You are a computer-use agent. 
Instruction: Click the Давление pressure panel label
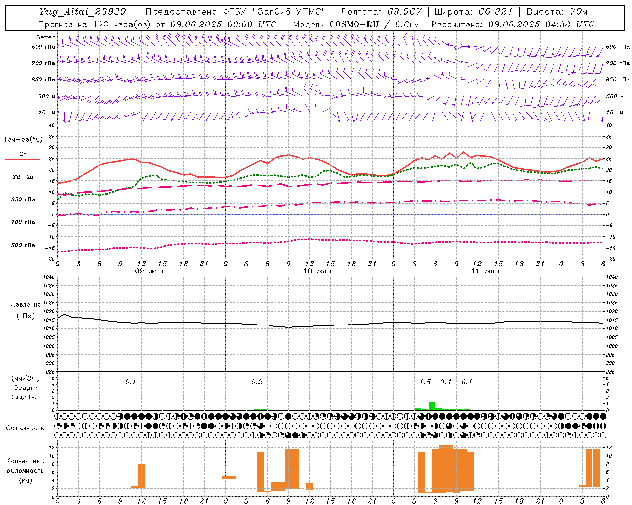coord(26,305)
